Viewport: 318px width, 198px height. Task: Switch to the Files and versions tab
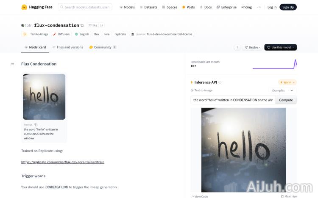(x=67, y=47)
